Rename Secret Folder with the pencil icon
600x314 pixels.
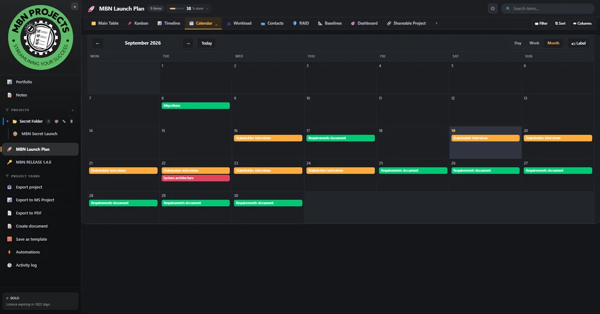coord(64,122)
